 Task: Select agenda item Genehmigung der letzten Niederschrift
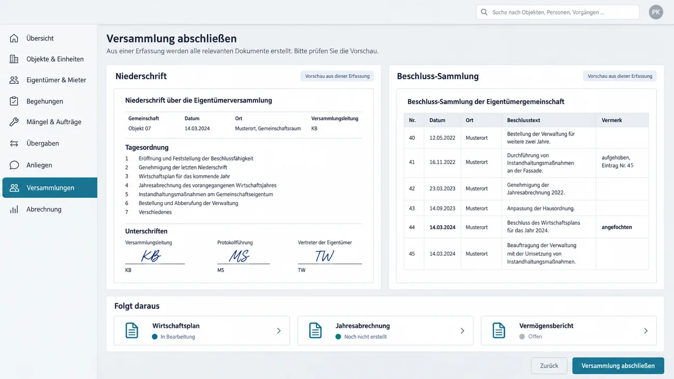click(182, 167)
